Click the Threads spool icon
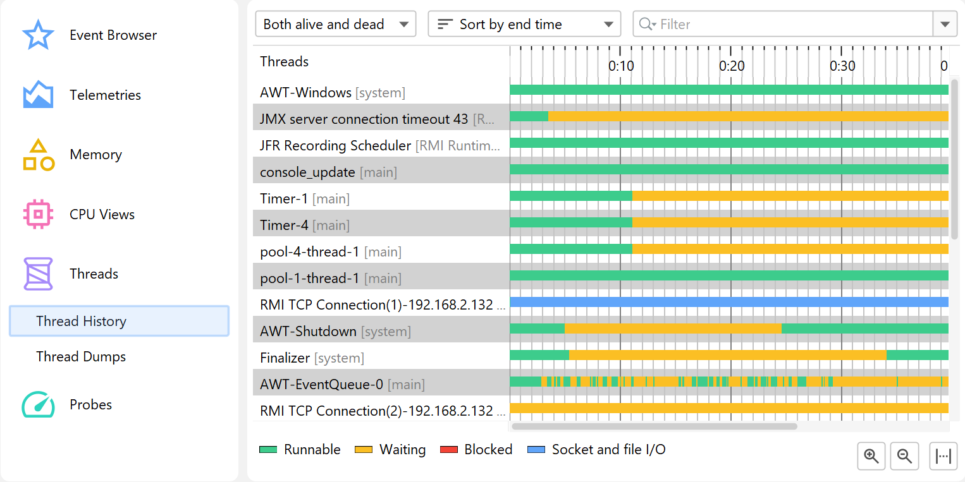Image resolution: width=965 pixels, height=482 pixels. pyautogui.click(x=38, y=274)
